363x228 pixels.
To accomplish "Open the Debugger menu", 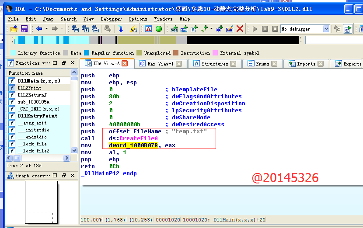I will pyautogui.click(x=111, y=19).
